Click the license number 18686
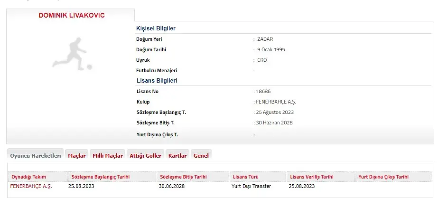 (x=263, y=91)
